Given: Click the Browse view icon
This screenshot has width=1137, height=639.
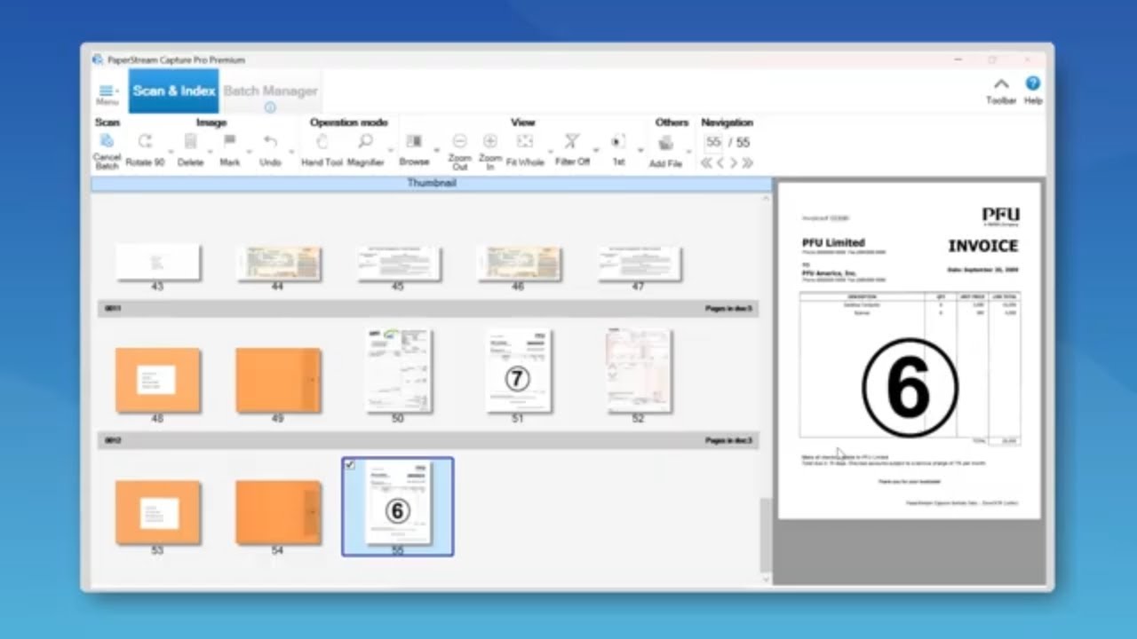Looking at the screenshot, I should coord(414,141).
